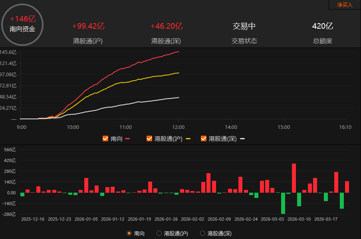Click the last red bar at right end

[x=347, y=187]
